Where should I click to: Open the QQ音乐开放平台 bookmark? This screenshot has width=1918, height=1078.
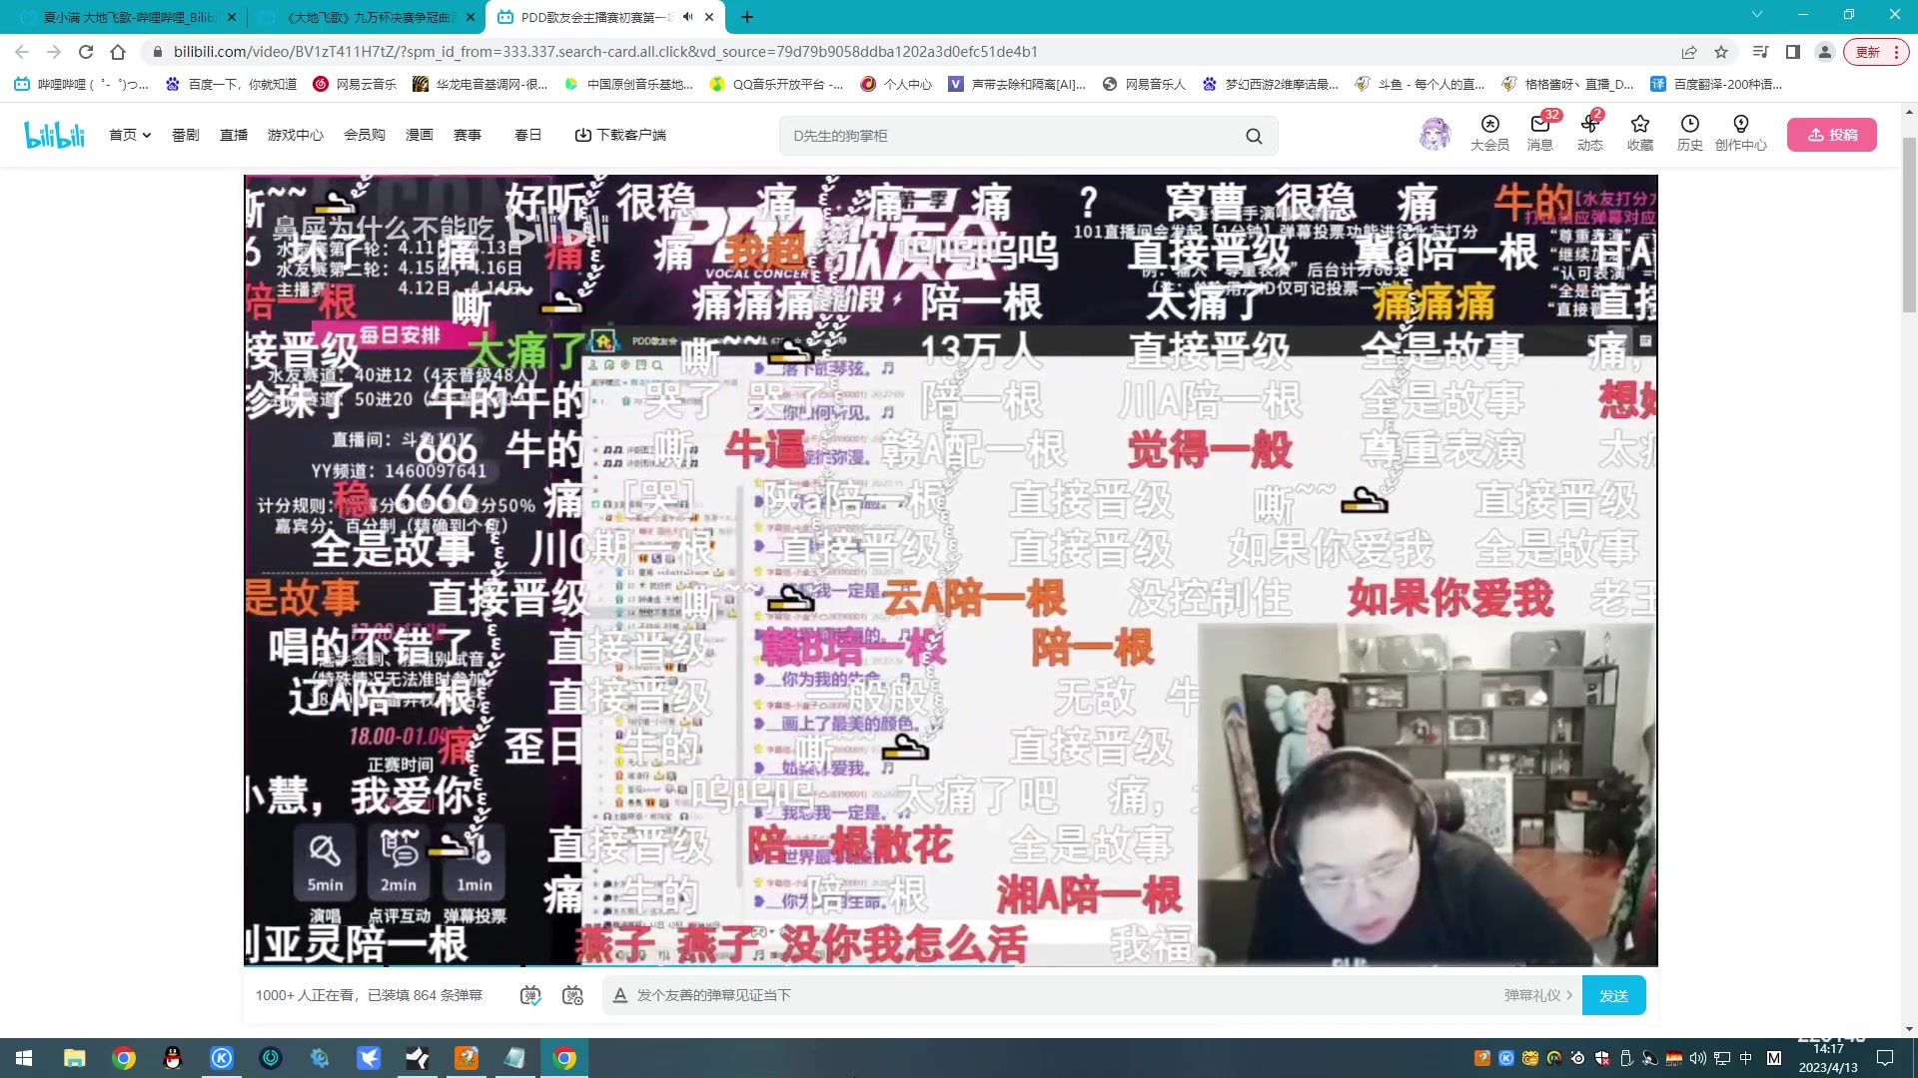(x=776, y=84)
